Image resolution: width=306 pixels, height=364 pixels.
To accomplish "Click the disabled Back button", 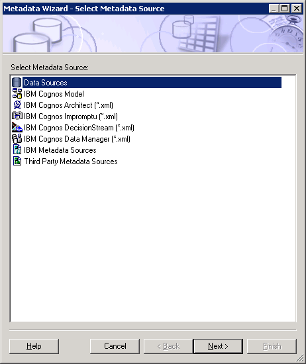I will pyautogui.click(x=168, y=346).
